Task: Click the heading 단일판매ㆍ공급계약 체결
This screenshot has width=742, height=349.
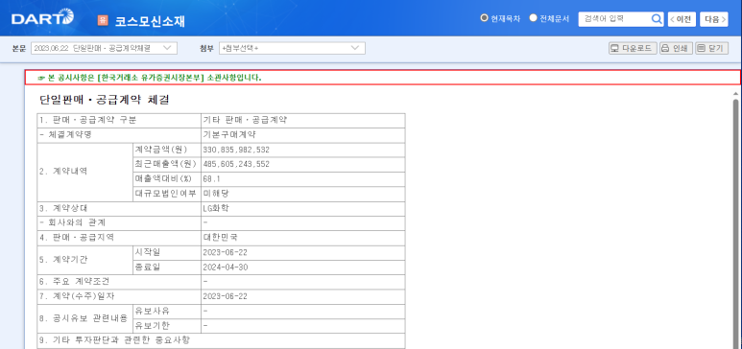Action: (105, 101)
